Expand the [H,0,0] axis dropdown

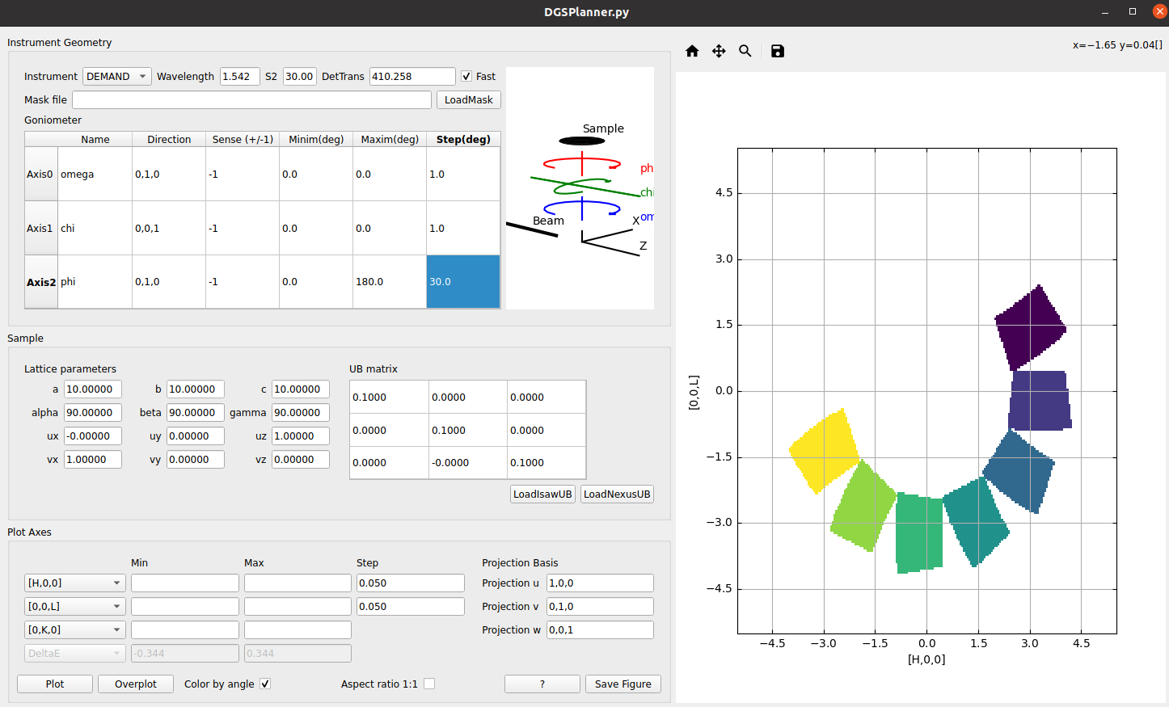(74, 583)
